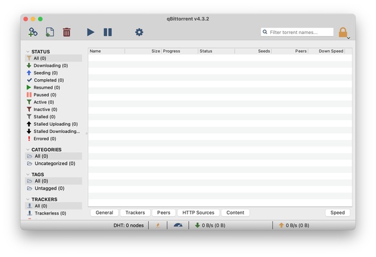Viewport: 376px width, 257px height.
Task: Select All (0) under Status
Action: click(53, 58)
